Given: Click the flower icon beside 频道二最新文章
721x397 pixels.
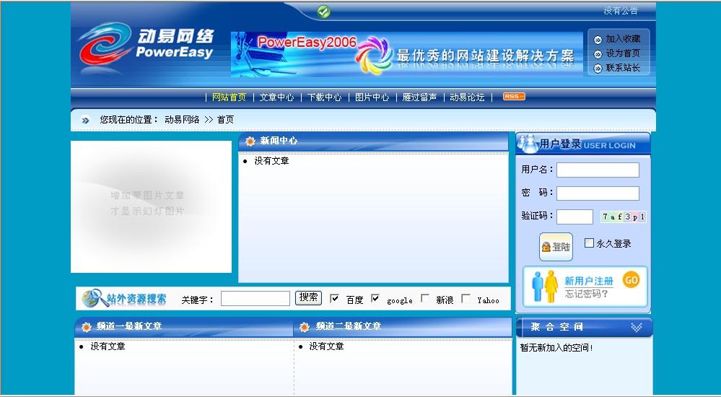Looking at the screenshot, I should coord(305,327).
